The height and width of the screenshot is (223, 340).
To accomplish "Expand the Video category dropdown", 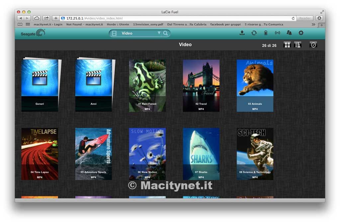I will (x=159, y=33).
